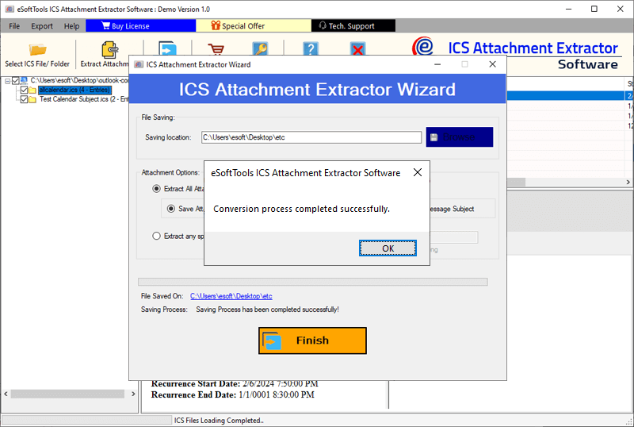634x427 pixels.
Task: Close the ICS Attachment Extractor Wizard window
Action: [492, 64]
